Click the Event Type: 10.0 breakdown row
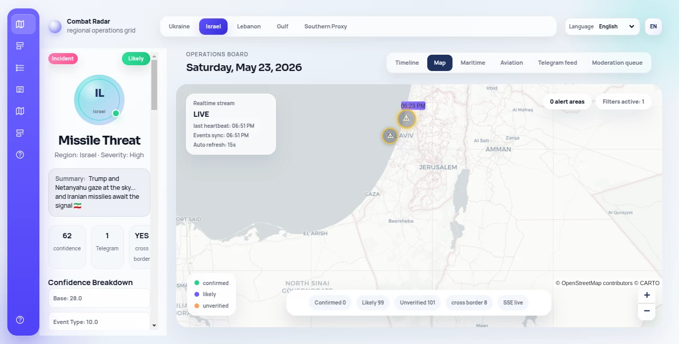This screenshot has height=344, width=679. click(x=99, y=321)
